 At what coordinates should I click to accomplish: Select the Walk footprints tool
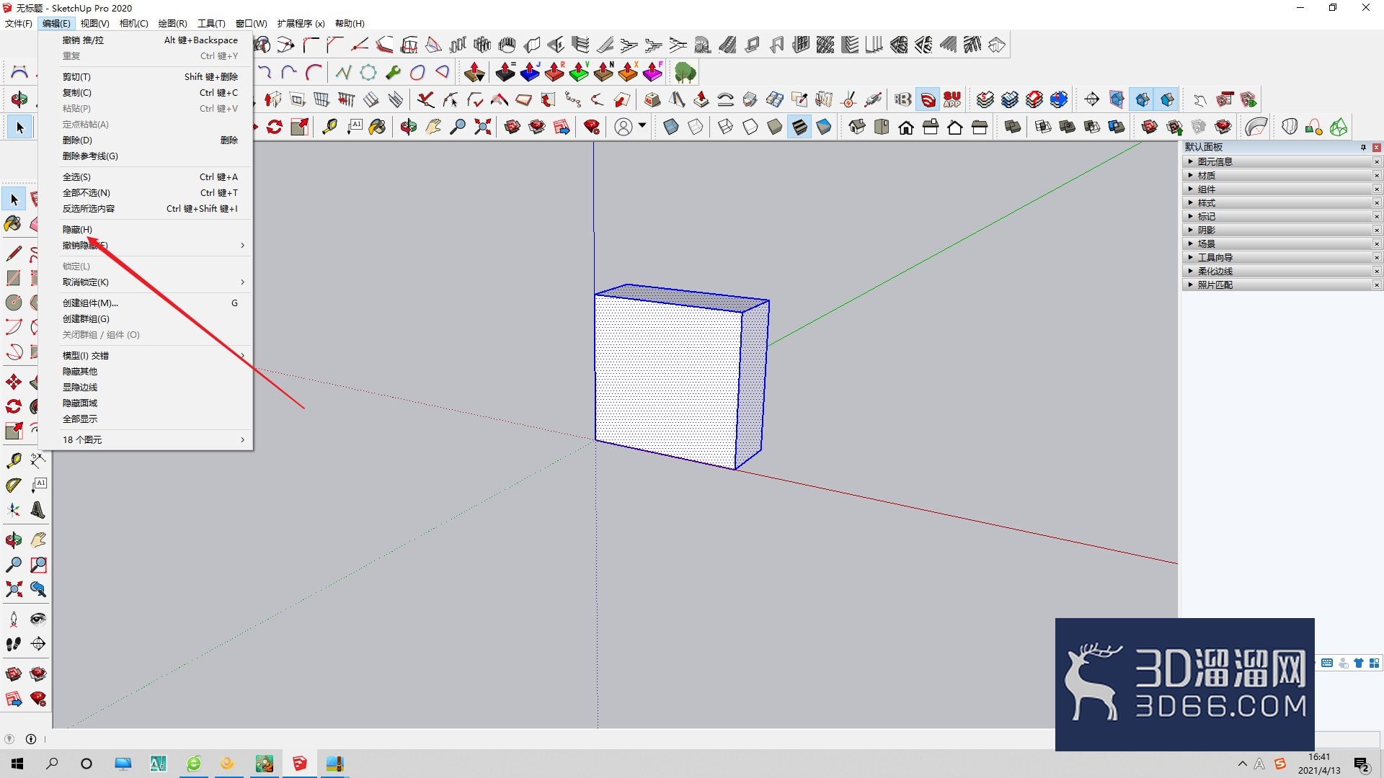[14, 644]
